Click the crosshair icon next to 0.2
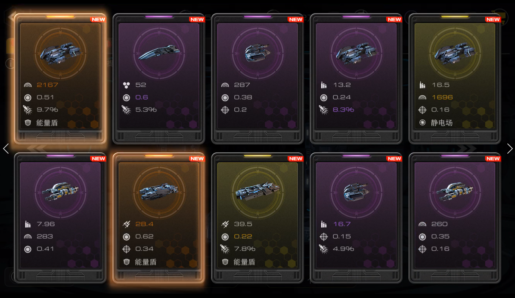The image size is (515, 298). (x=225, y=109)
